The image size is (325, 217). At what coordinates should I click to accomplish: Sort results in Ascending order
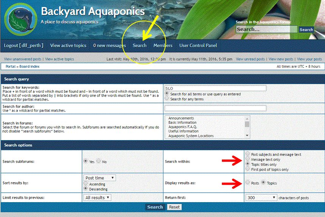(85, 183)
